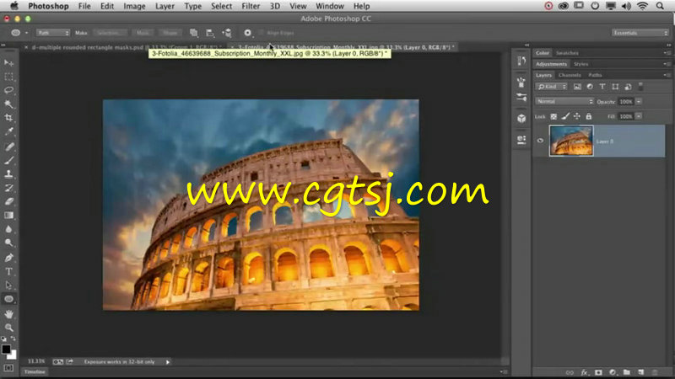Screen dimensions: 675x379
Task: Select the Eyedropper tool
Action: (8, 131)
